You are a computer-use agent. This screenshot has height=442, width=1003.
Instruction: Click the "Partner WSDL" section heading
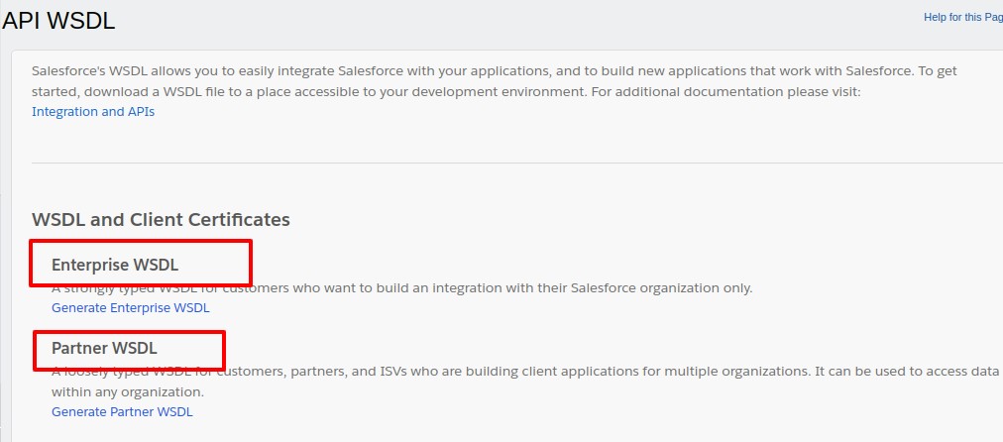[104, 348]
